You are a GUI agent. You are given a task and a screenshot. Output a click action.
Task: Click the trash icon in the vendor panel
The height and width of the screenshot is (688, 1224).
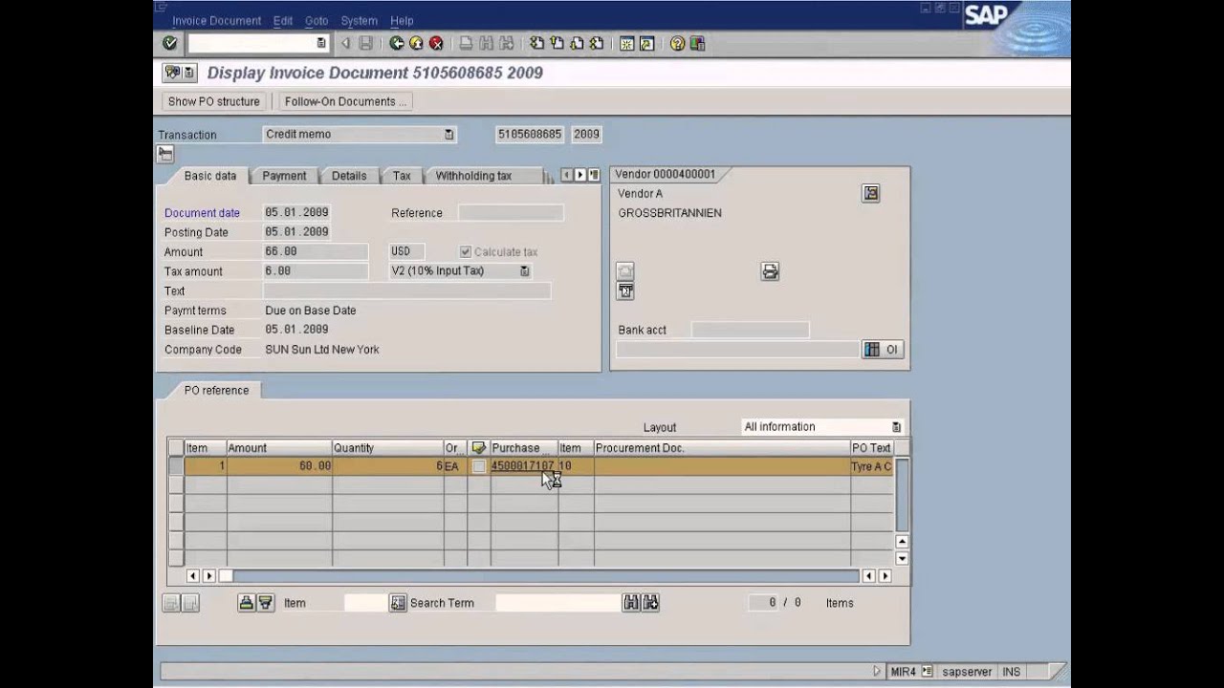[x=624, y=290]
